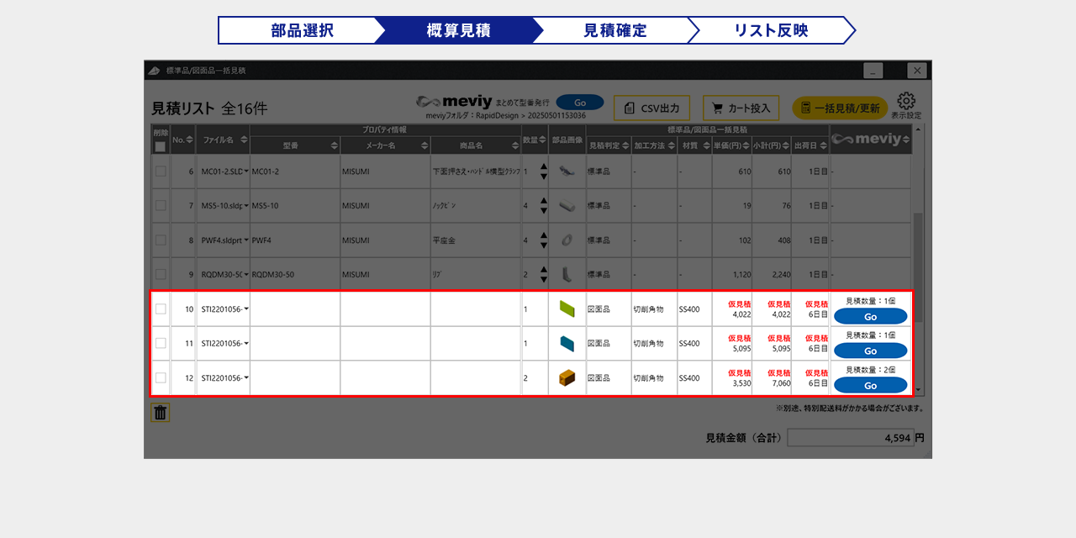Viewport: 1076px width, 538px height.
Task: Select the 見積確定 step tab
Action: [614, 30]
